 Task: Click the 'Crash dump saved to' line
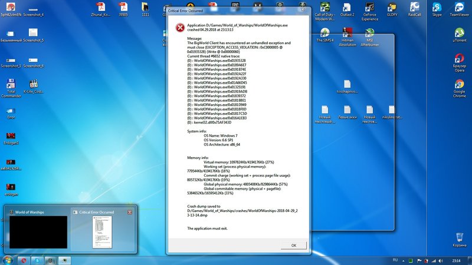[x=204, y=206]
